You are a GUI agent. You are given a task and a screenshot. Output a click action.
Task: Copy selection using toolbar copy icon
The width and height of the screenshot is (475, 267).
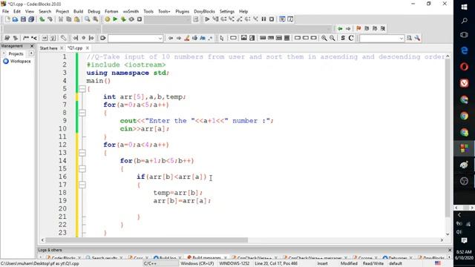tap(69, 19)
